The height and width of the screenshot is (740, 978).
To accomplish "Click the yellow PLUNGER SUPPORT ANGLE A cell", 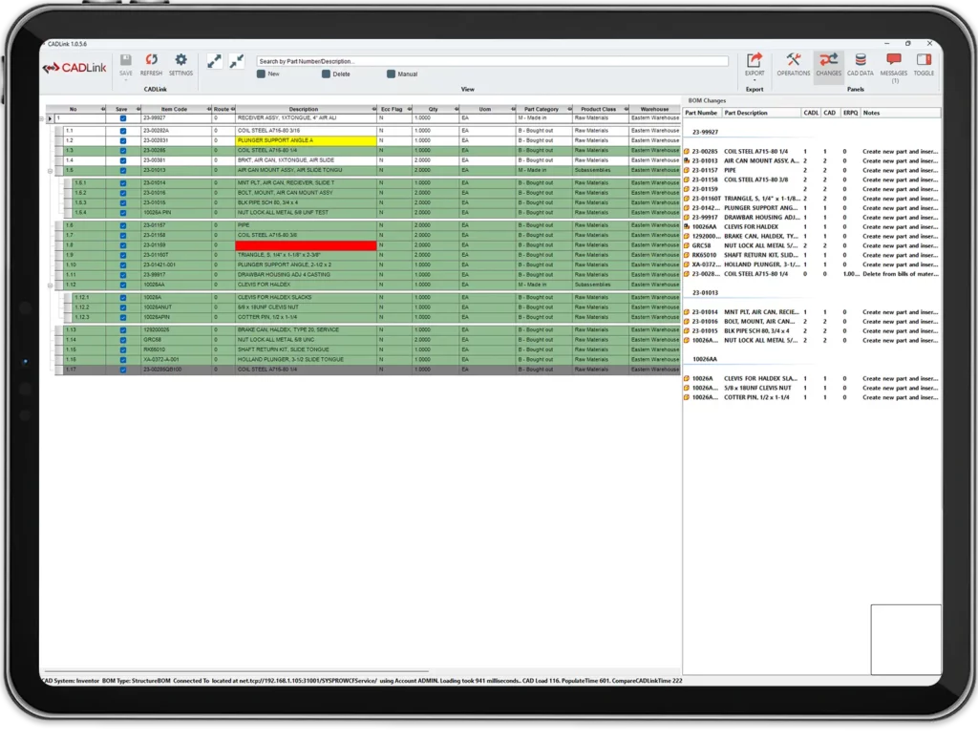I will tap(307, 141).
